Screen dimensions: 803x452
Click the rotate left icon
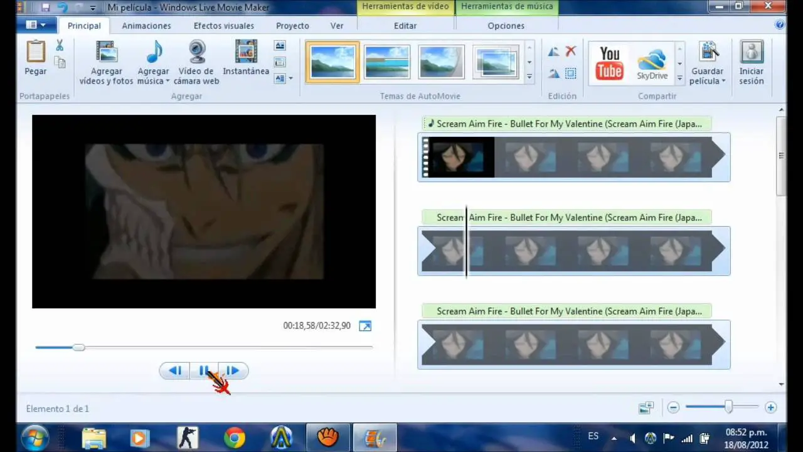click(x=553, y=51)
